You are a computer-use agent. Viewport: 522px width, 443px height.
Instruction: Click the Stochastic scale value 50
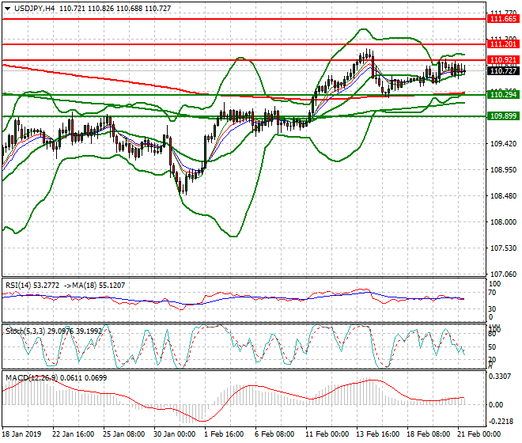pos(492,347)
